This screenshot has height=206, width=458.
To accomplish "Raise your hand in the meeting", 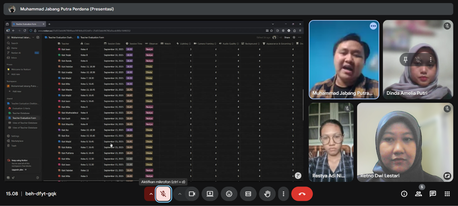I will (x=267, y=194).
